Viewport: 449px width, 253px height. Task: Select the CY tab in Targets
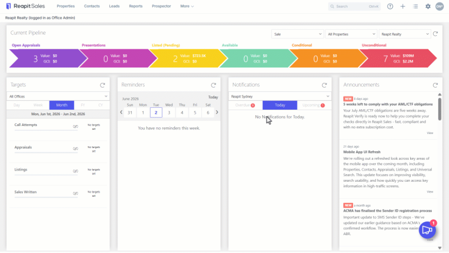(100, 105)
